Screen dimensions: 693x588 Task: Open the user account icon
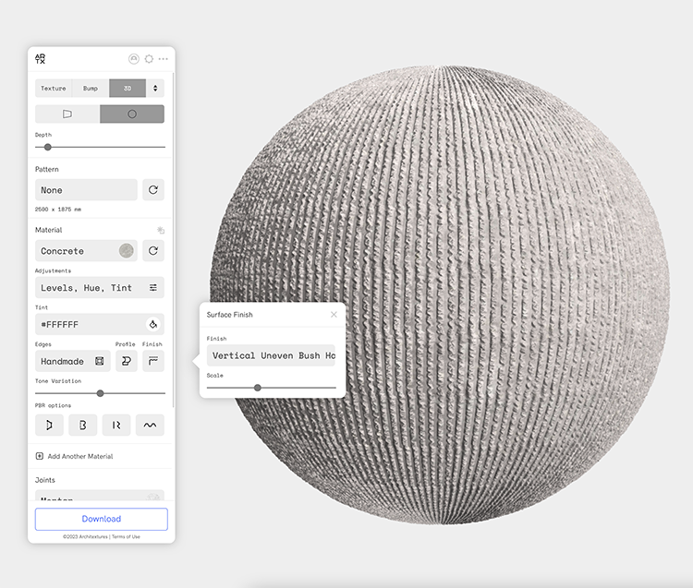(134, 59)
